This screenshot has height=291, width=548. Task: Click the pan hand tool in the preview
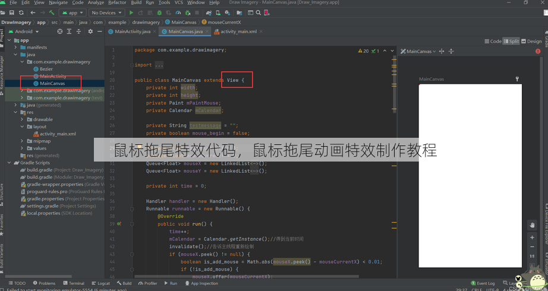(x=532, y=225)
